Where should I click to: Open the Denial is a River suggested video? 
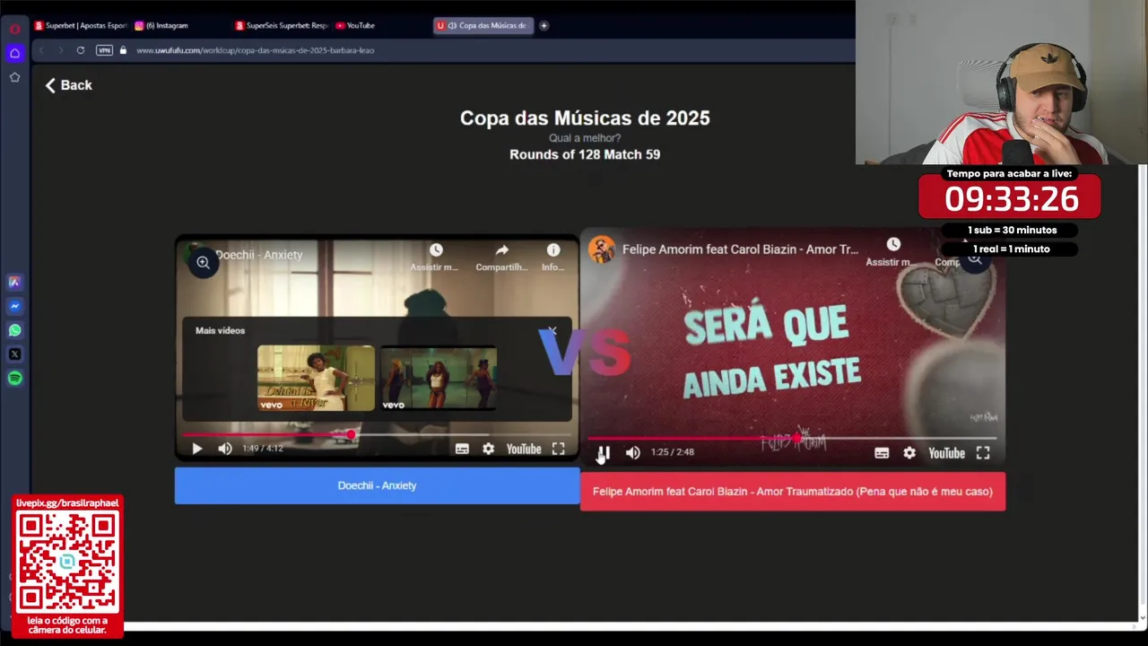[316, 378]
